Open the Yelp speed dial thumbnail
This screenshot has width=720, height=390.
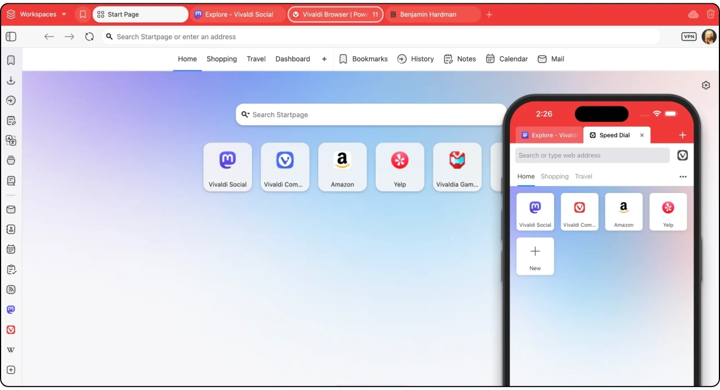399,167
